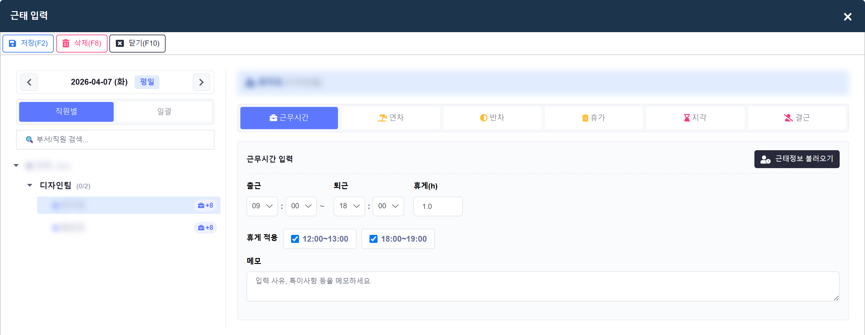865x335 pixels.
Task: Select the 결근 tab
Action: tap(796, 118)
